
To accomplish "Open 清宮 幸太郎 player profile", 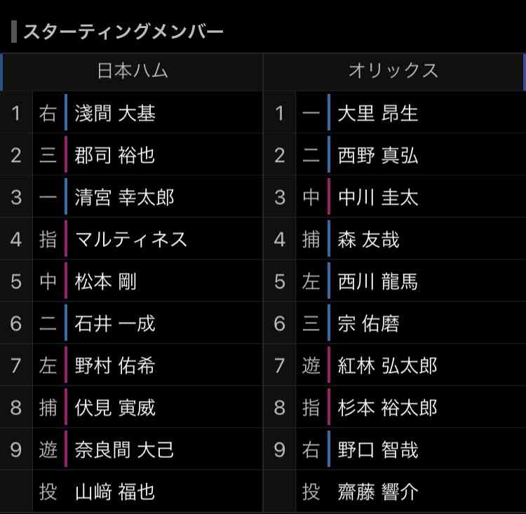I will tap(124, 197).
